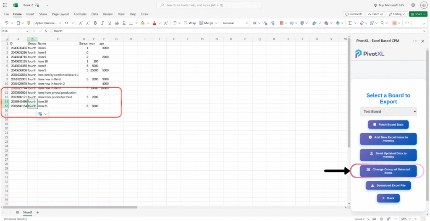
Task: Open the Editing mode dropdown
Action: [397, 14]
